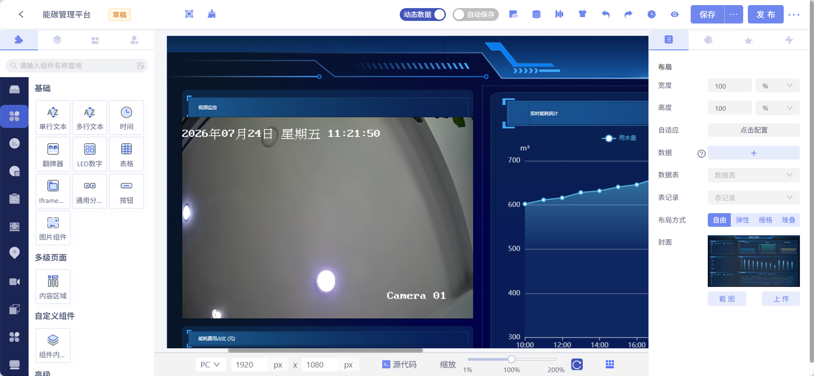Open the 表记录 dropdown
814x376 pixels.
[753, 198]
